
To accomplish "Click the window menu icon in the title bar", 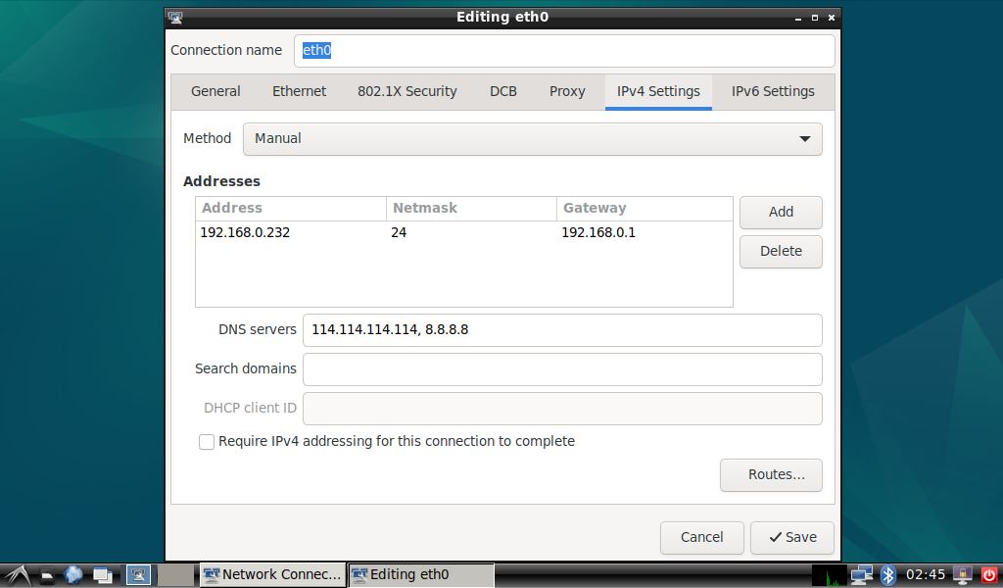I will (176, 18).
